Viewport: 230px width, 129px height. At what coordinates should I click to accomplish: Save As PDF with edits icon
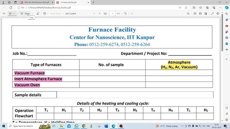tap(206, 14)
